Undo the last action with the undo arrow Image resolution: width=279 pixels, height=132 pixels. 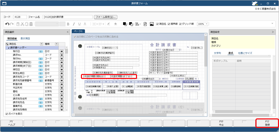[7, 24]
